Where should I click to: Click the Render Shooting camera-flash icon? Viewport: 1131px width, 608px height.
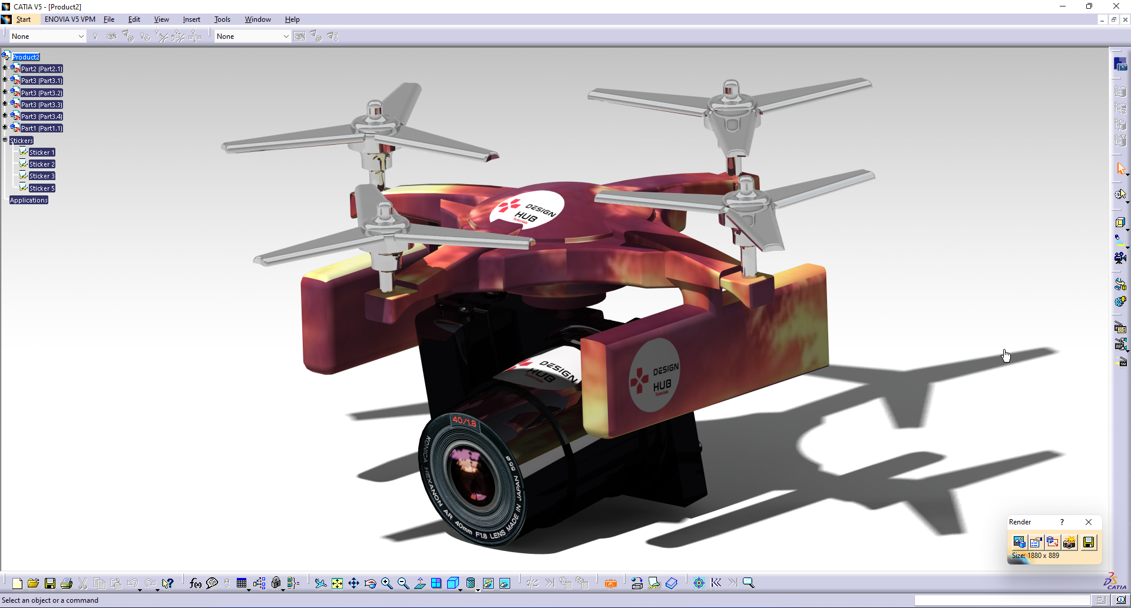(1070, 542)
